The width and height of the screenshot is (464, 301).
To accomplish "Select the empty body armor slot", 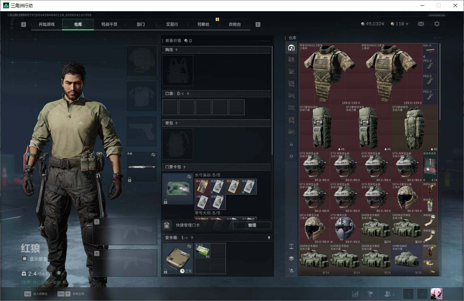I will coord(142,96).
